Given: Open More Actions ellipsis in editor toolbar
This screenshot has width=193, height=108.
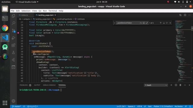Looking at the screenshot, I should [x=189, y=15].
